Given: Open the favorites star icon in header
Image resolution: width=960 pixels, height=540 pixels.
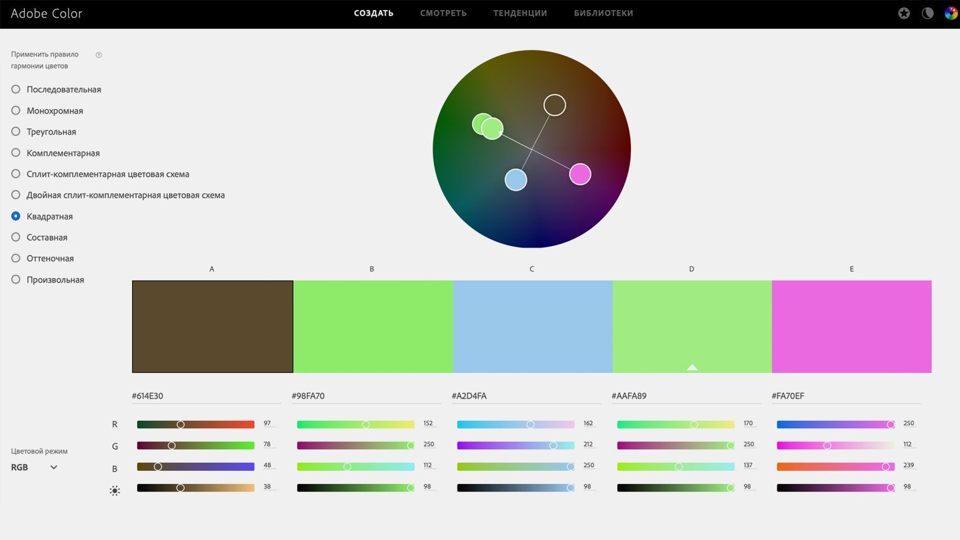Looking at the screenshot, I should point(904,13).
